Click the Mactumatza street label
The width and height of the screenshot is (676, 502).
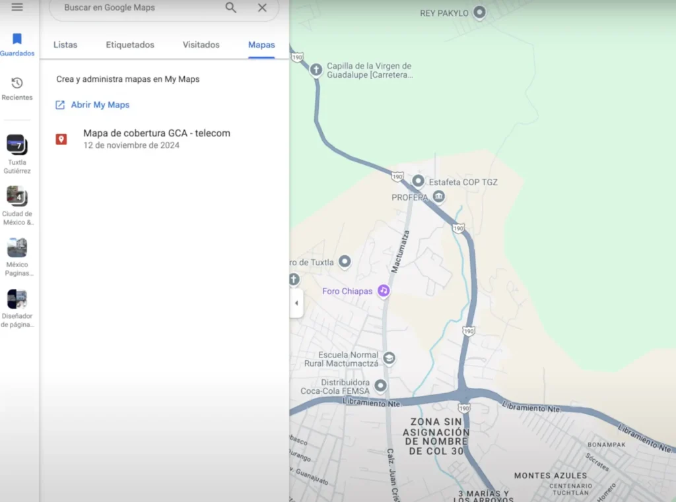tap(400, 251)
